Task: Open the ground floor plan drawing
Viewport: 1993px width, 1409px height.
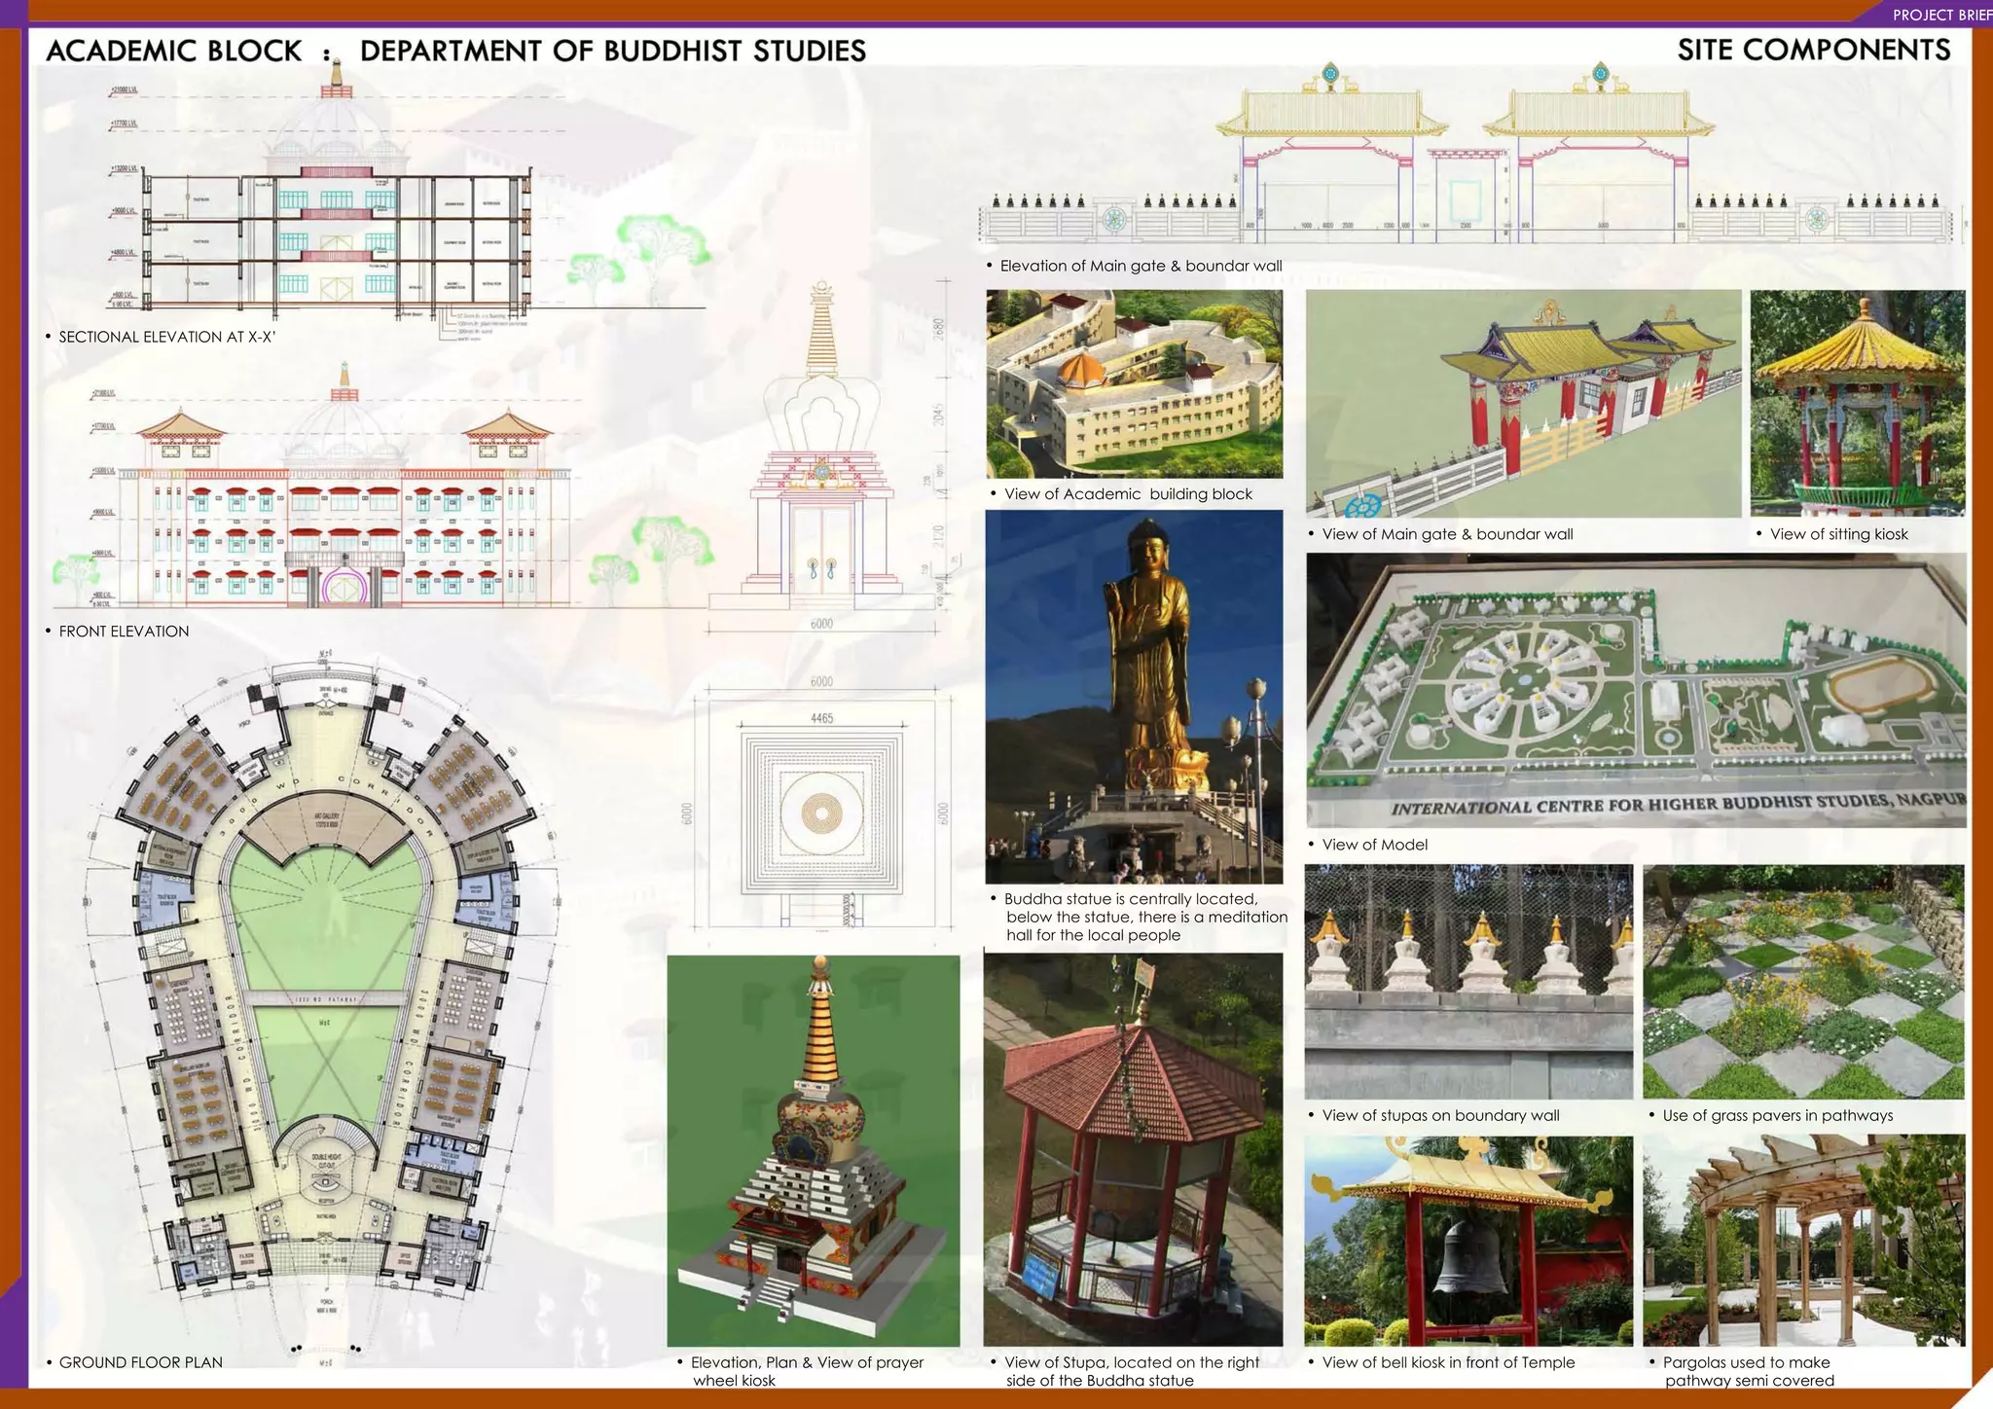Action: (321, 1007)
